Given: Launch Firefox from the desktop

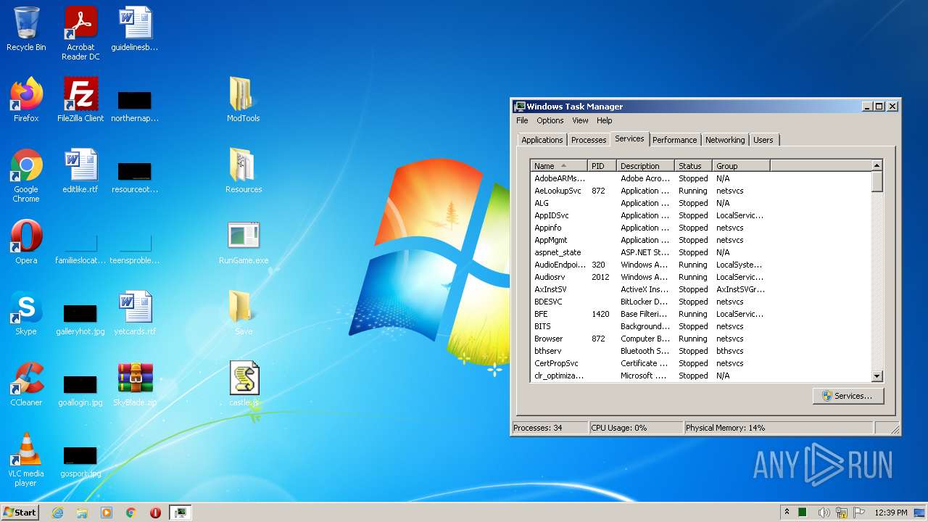Looking at the screenshot, I should pyautogui.click(x=26, y=100).
